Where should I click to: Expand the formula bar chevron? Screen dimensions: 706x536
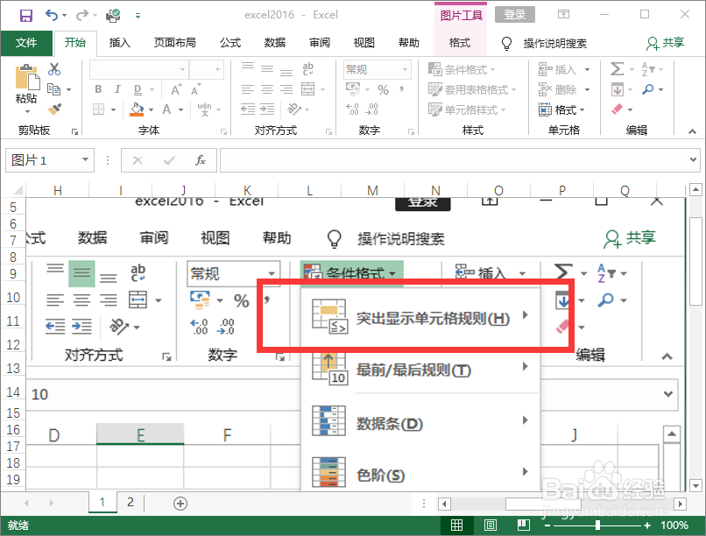693,159
